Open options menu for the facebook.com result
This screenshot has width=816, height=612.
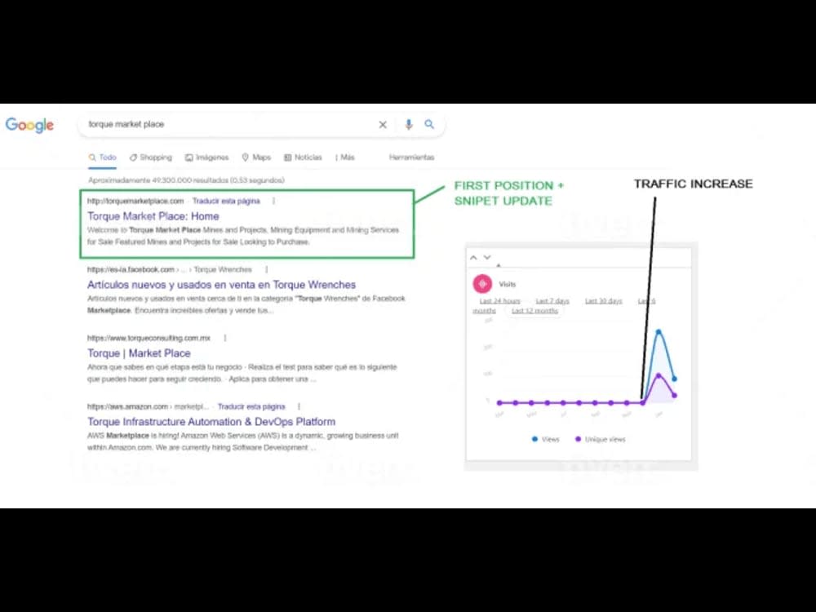tap(267, 269)
